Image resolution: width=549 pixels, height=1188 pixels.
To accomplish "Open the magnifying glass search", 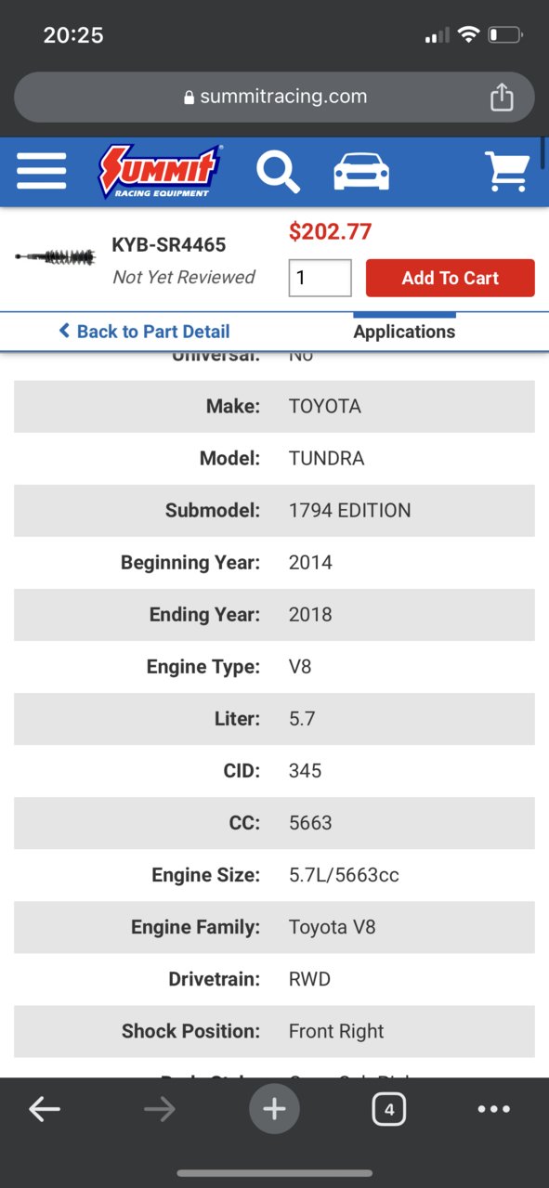I will pos(278,172).
